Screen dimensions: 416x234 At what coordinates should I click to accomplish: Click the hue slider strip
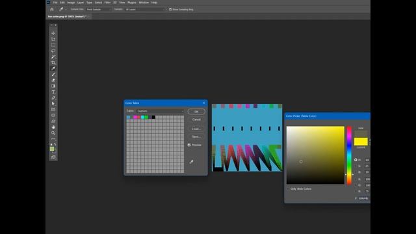[349, 155]
